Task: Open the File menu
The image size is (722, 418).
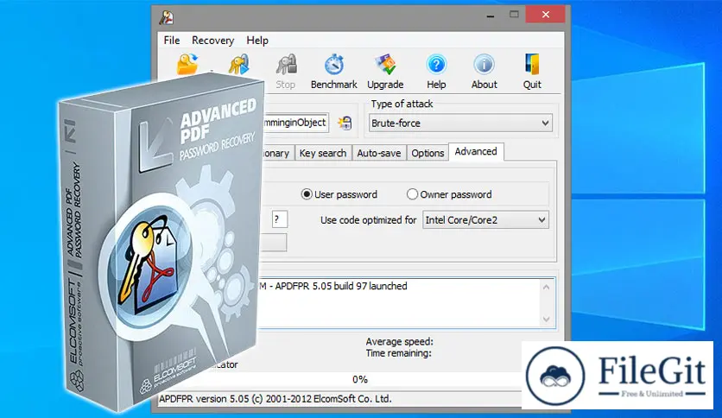Action: (172, 41)
